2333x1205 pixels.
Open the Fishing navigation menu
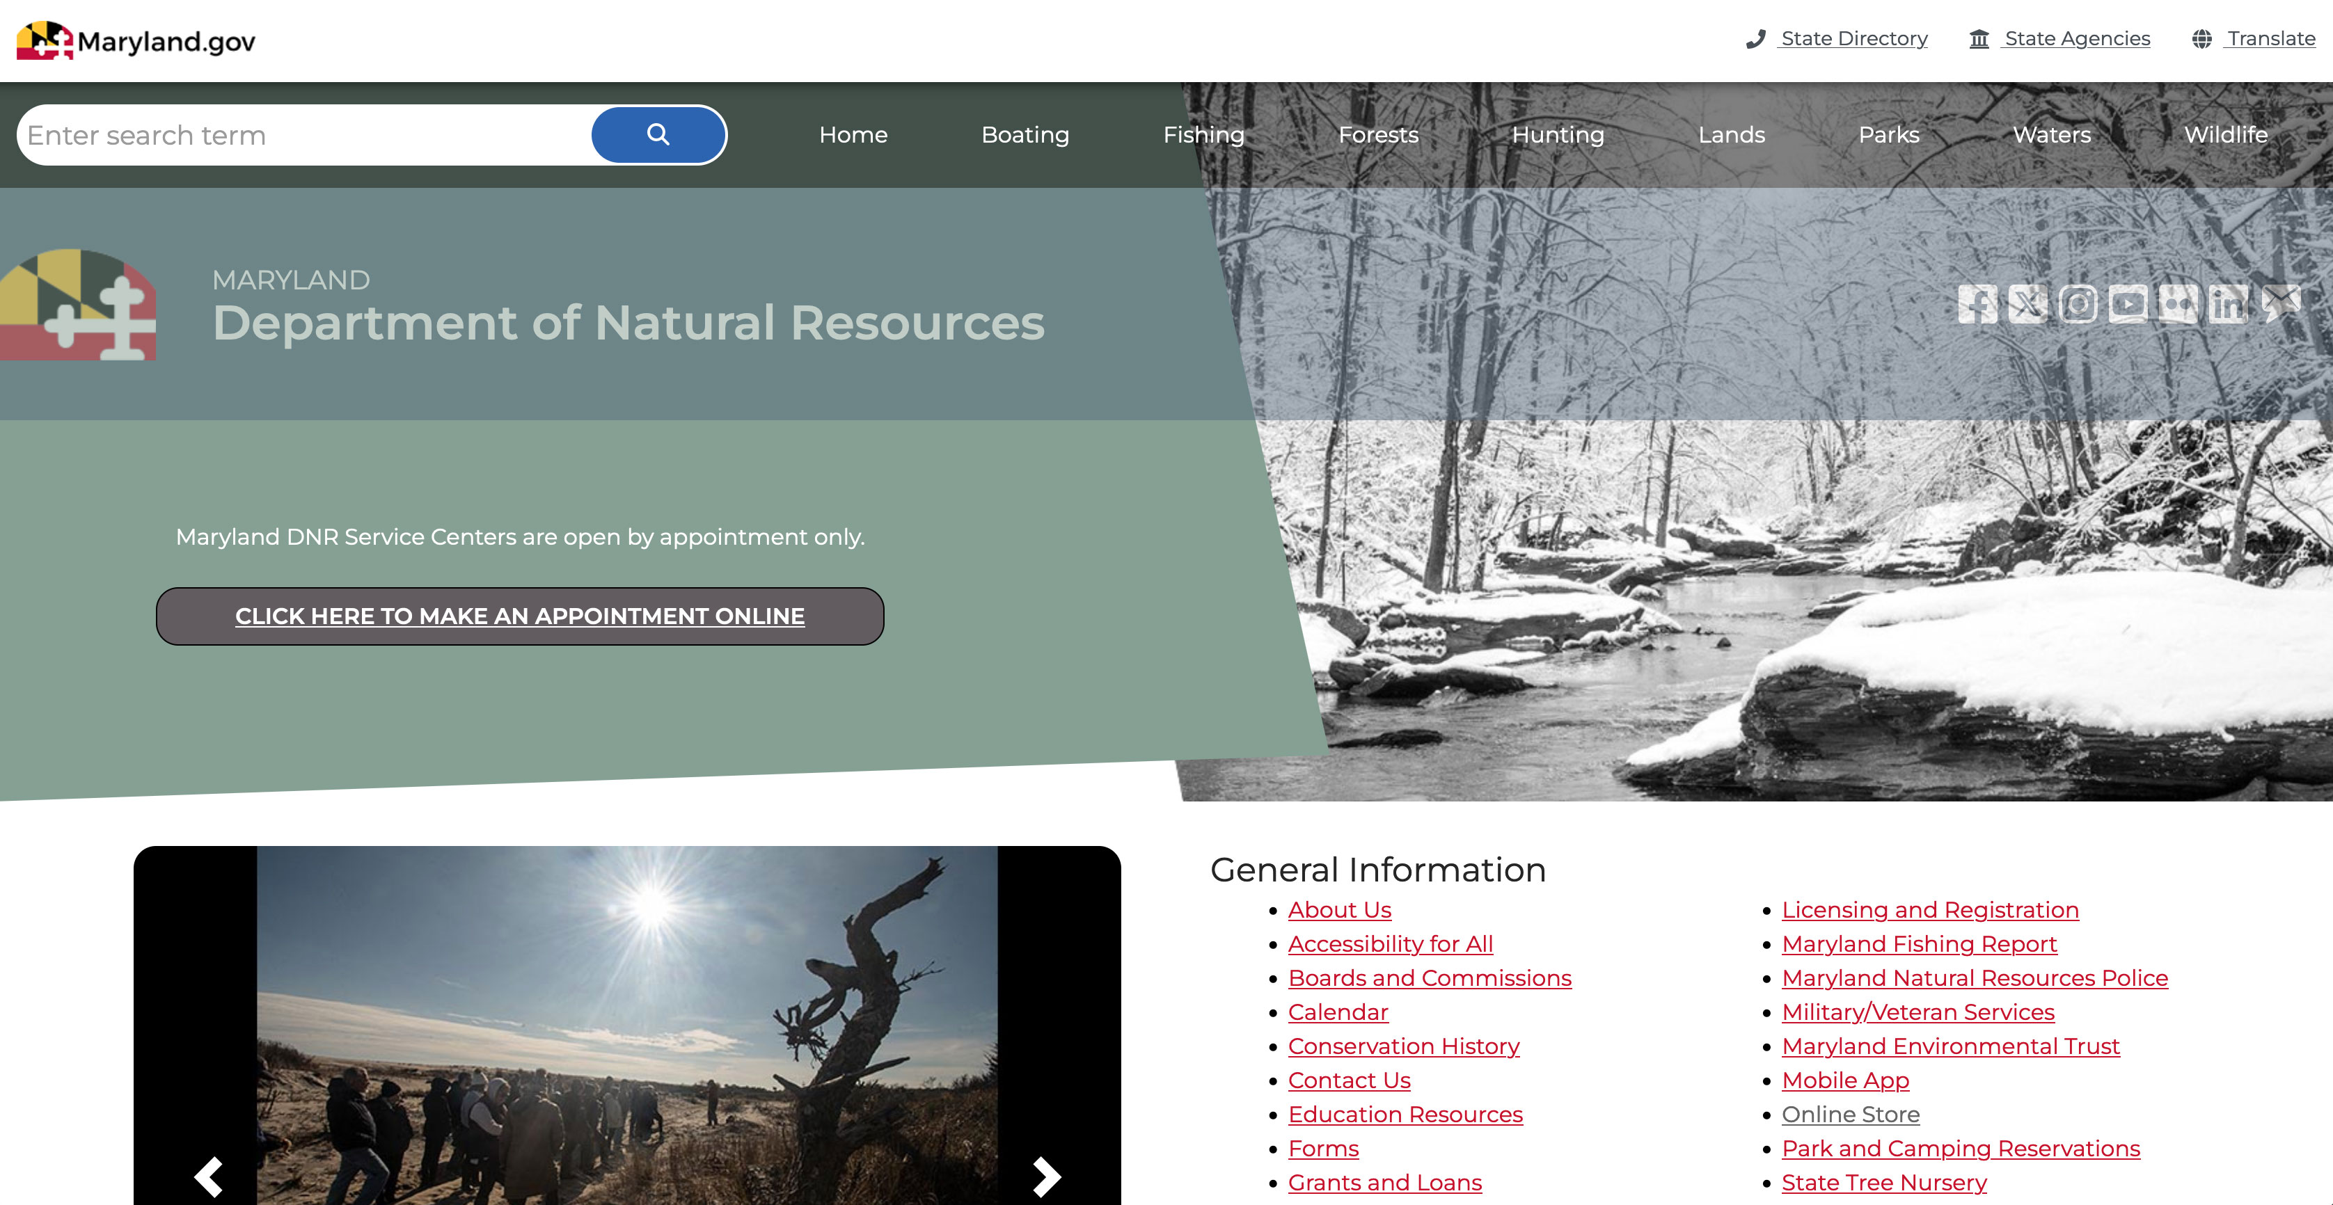1203,135
